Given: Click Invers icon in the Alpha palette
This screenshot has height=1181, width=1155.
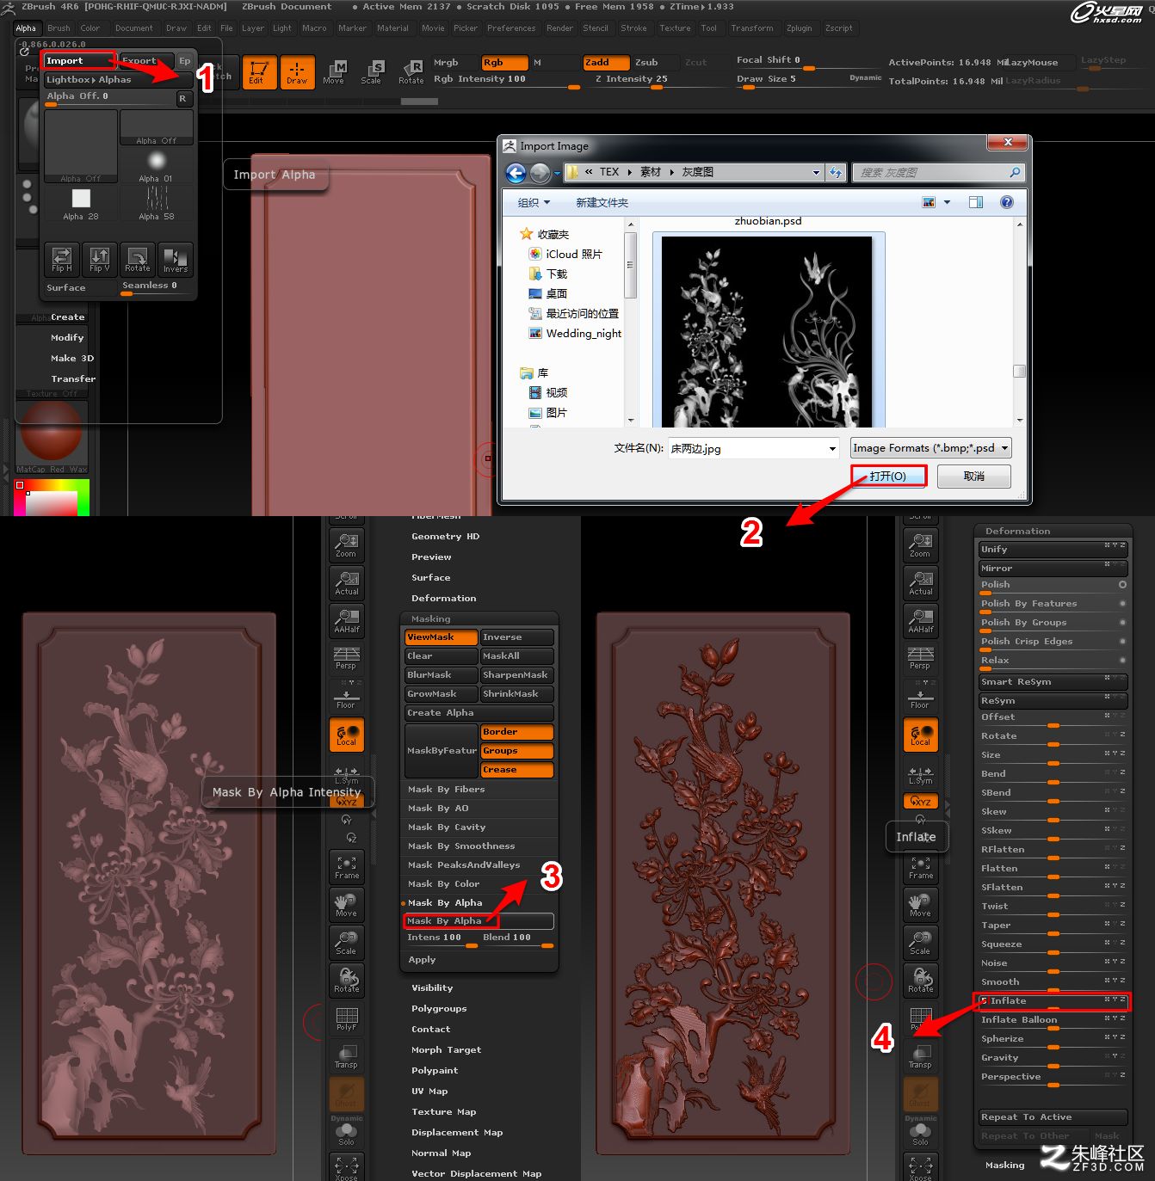Looking at the screenshot, I should 176,259.
